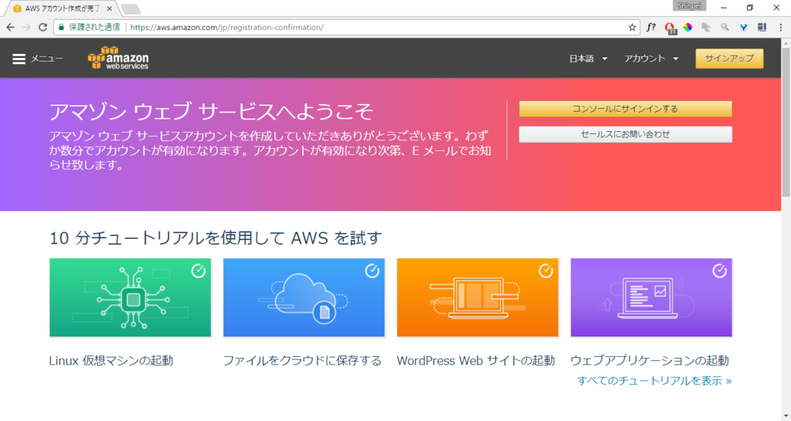Viewport: 791px width, 421px height.
Task: Click the blue V extension icon
Action: click(x=744, y=27)
